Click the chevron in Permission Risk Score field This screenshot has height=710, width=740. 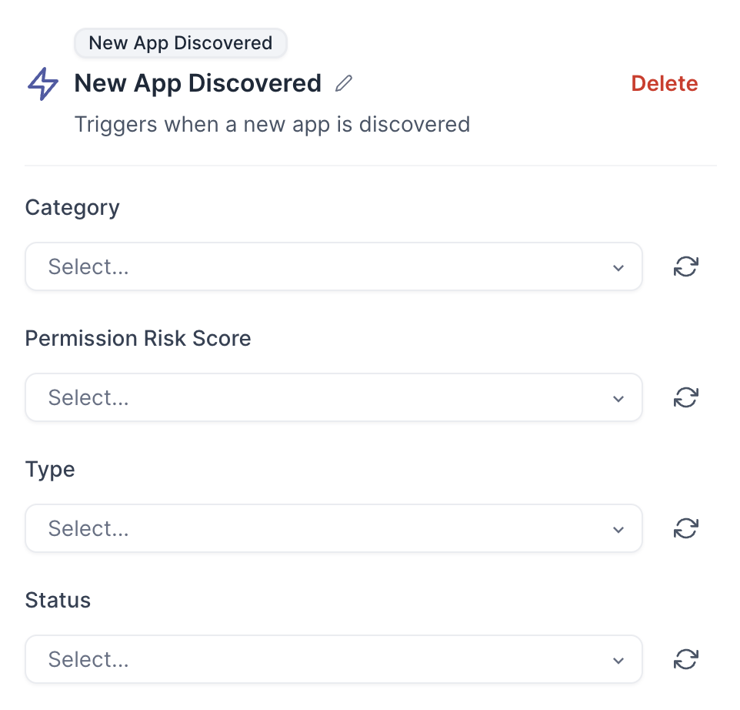[618, 399]
